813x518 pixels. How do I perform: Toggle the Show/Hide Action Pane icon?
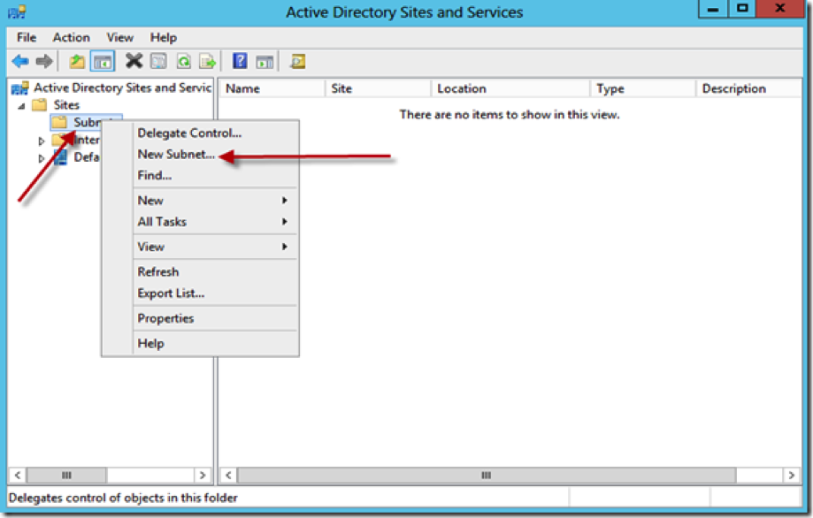tap(265, 62)
